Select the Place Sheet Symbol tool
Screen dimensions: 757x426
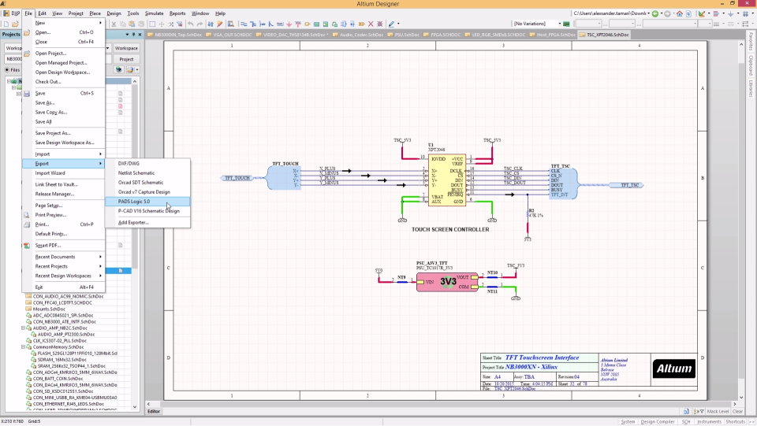coord(316,24)
